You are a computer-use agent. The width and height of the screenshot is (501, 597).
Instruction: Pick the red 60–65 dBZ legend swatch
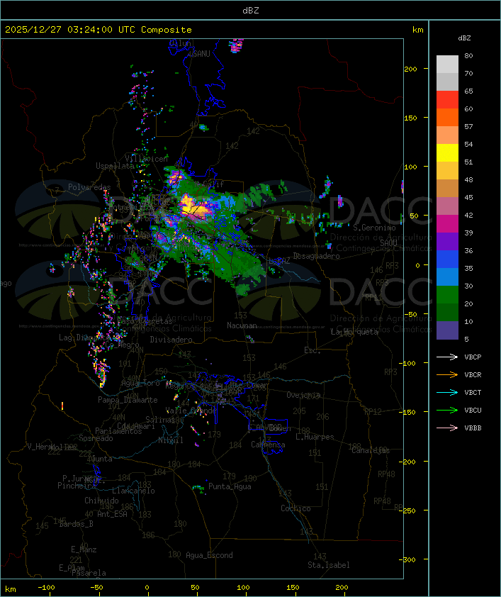click(x=447, y=99)
